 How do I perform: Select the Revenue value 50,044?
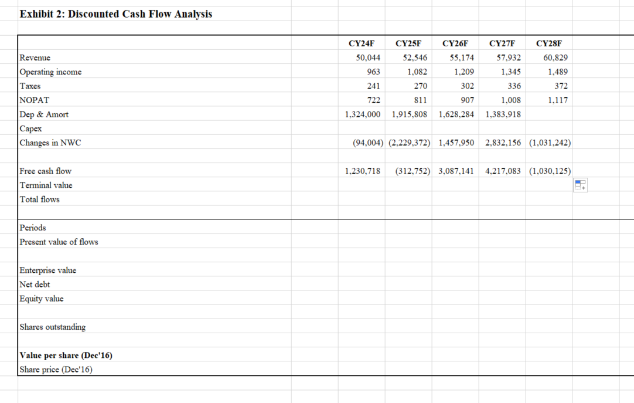pyautogui.click(x=368, y=57)
